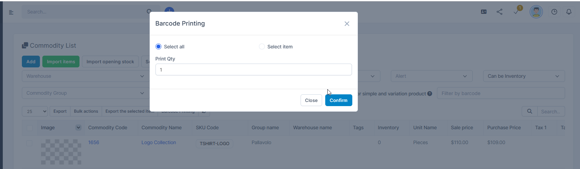The width and height of the screenshot is (580, 169).
Task: Click the ID card icon in header
Action: tap(484, 12)
